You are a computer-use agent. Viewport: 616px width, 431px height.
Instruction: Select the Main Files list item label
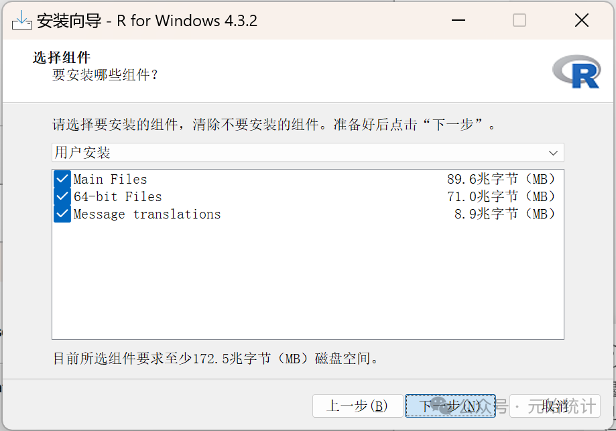pyautogui.click(x=110, y=179)
